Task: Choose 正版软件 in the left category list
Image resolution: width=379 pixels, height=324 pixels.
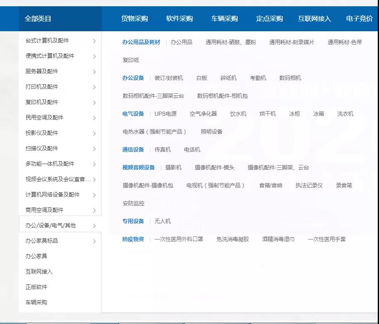Action: [x=37, y=287]
